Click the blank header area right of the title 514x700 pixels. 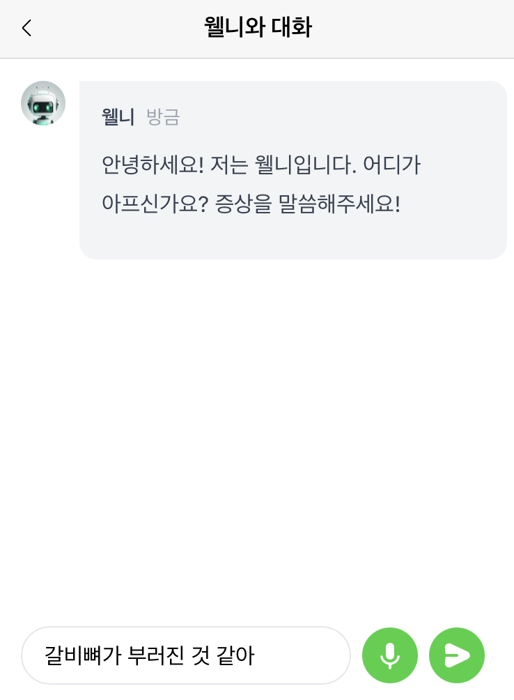pyautogui.click(x=418, y=28)
